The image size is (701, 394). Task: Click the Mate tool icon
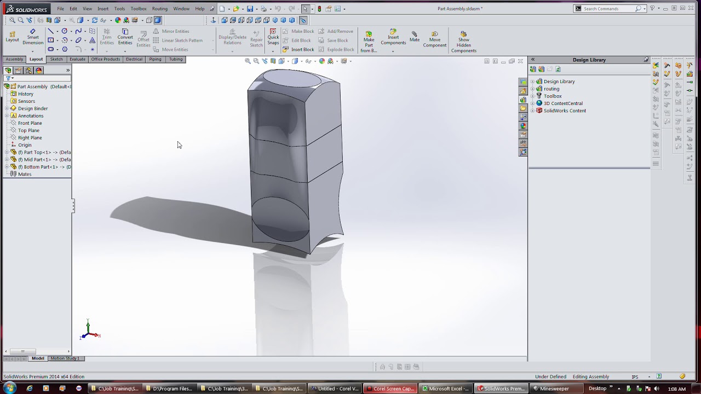coord(415,36)
